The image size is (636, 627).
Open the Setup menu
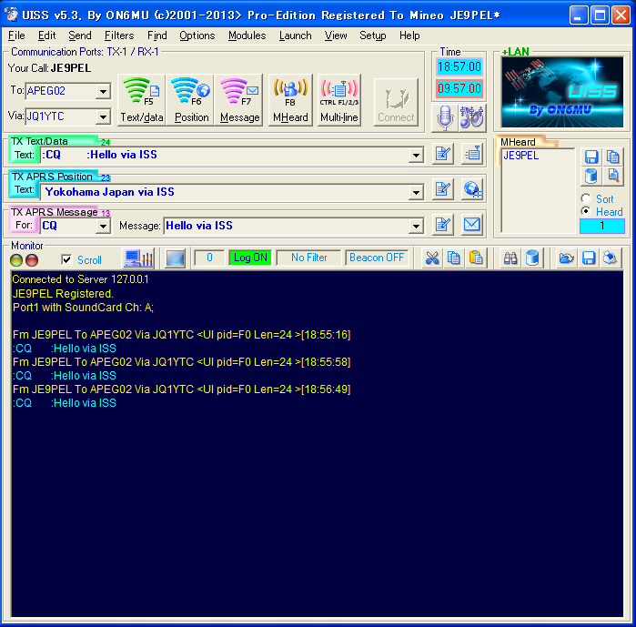pos(372,35)
